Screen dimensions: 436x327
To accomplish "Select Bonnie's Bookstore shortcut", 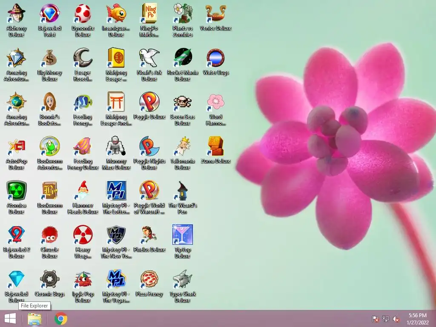I will click(x=49, y=102).
